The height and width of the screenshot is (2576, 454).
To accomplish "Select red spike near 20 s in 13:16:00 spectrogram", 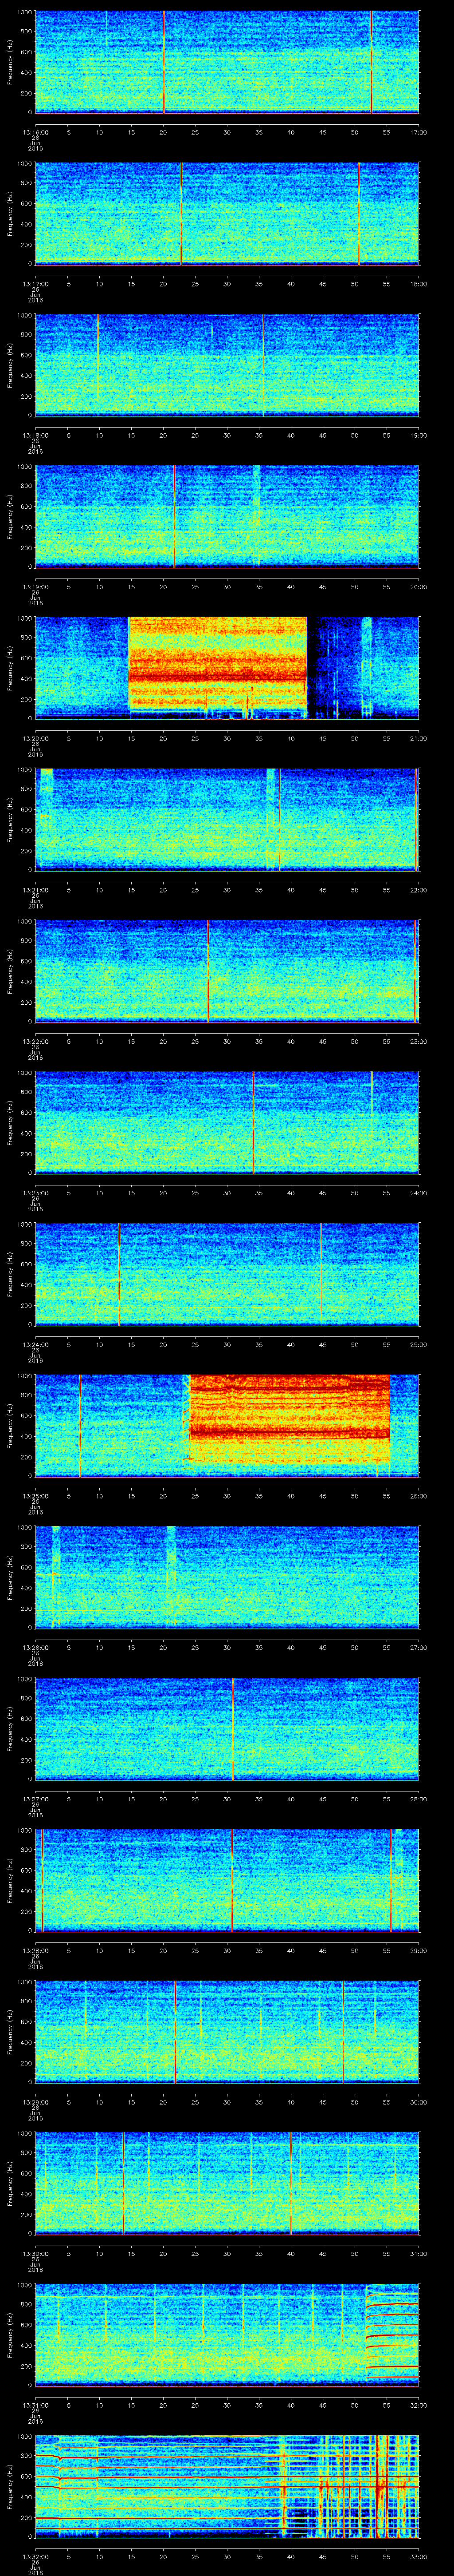I will 164,62.
